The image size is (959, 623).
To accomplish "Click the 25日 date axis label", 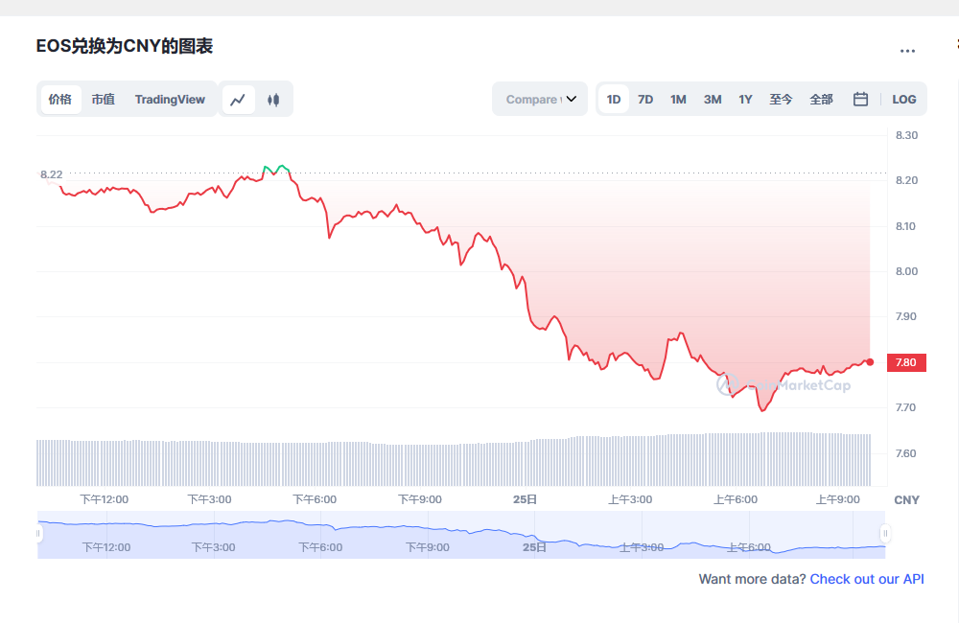I will (x=525, y=499).
